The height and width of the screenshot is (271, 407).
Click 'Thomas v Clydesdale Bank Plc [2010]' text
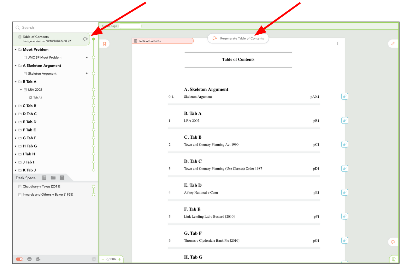[x=212, y=240]
